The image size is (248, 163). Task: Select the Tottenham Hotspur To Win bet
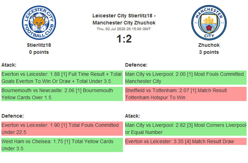(x=185, y=94)
